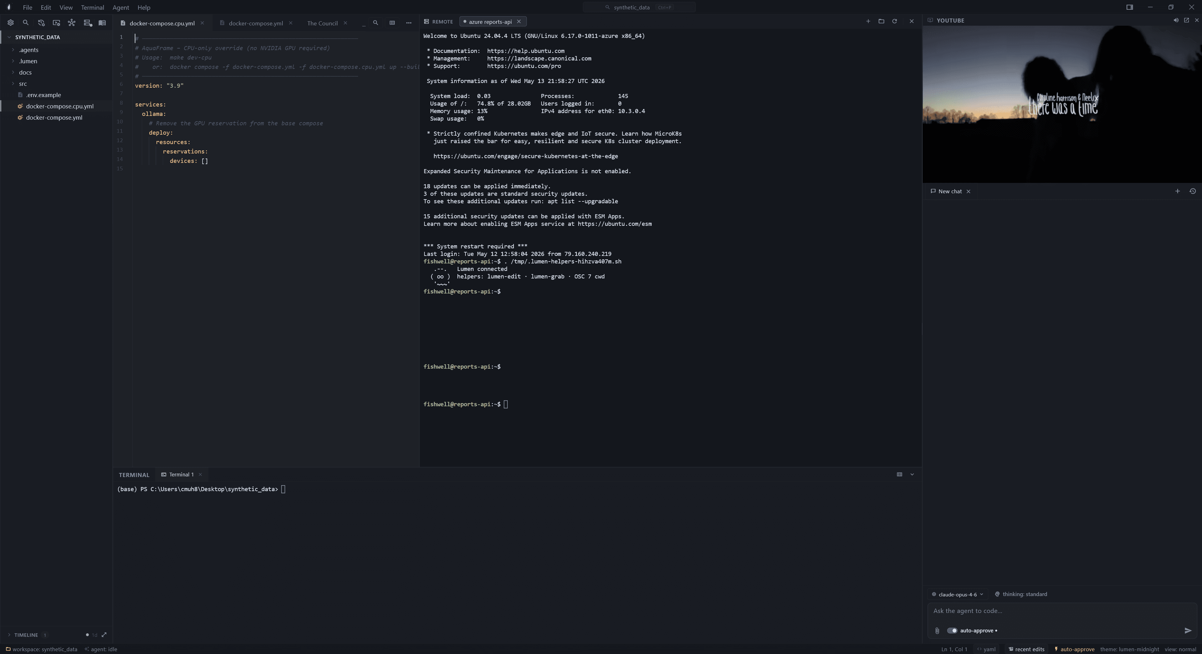Start a new chat with plus icon
This screenshot has width=1202, height=654.
click(1177, 191)
